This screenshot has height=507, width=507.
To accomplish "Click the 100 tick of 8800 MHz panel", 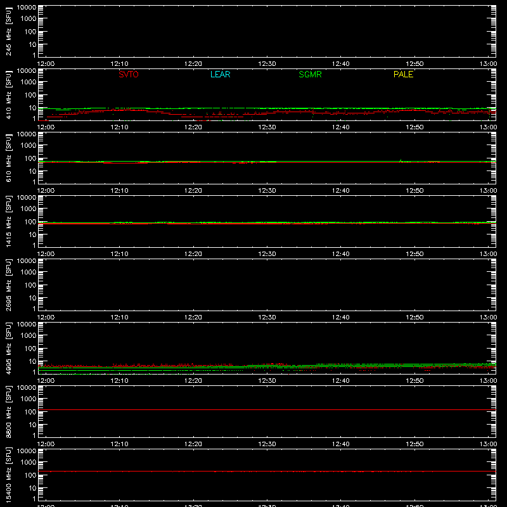I will pyautogui.click(x=30, y=411).
